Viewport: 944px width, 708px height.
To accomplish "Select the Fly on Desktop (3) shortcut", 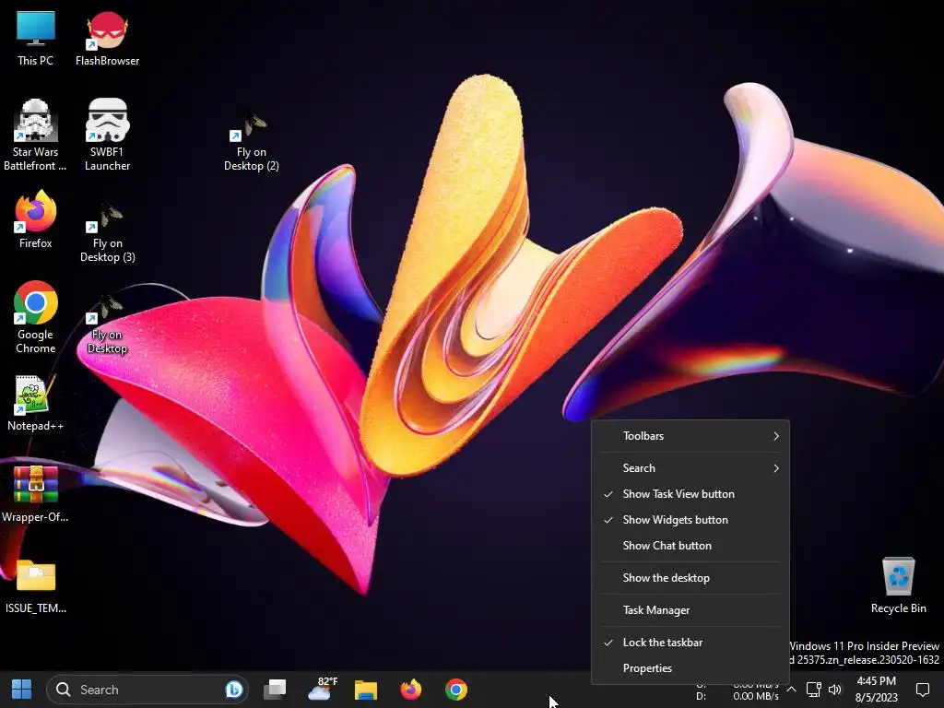I will 107,232.
